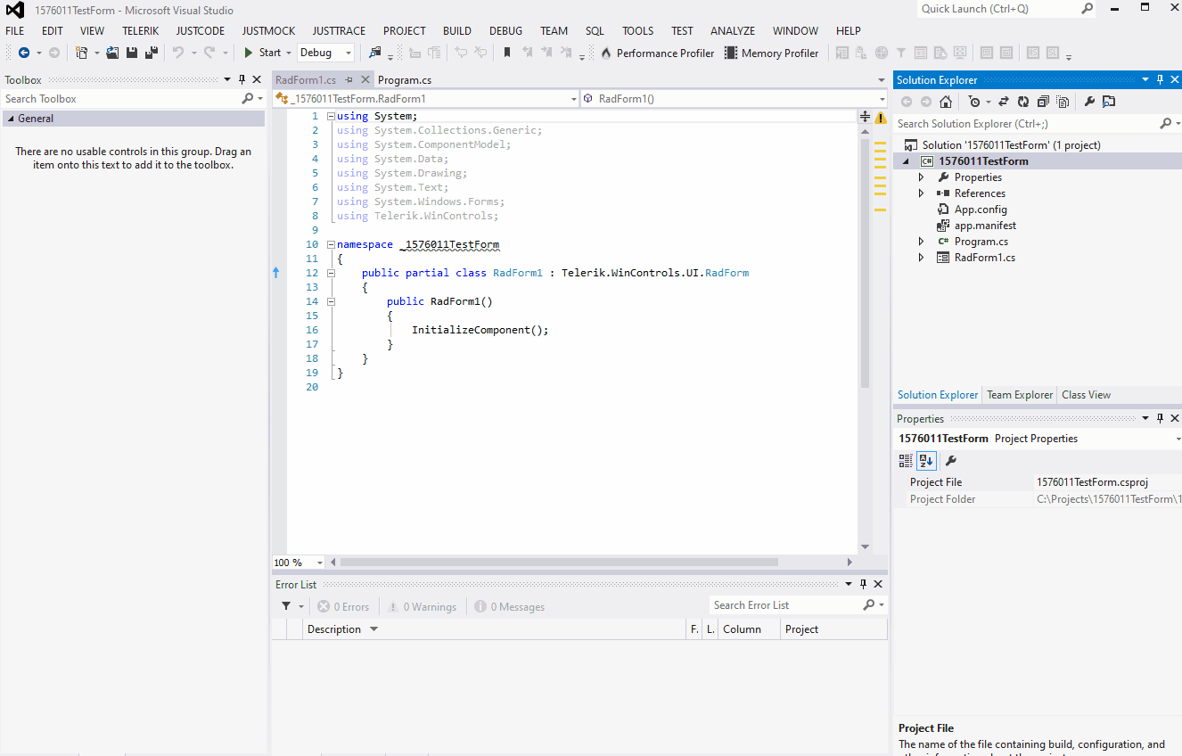
Task: Click Collapse All icon in Solution Explorer
Action: click(x=1043, y=102)
